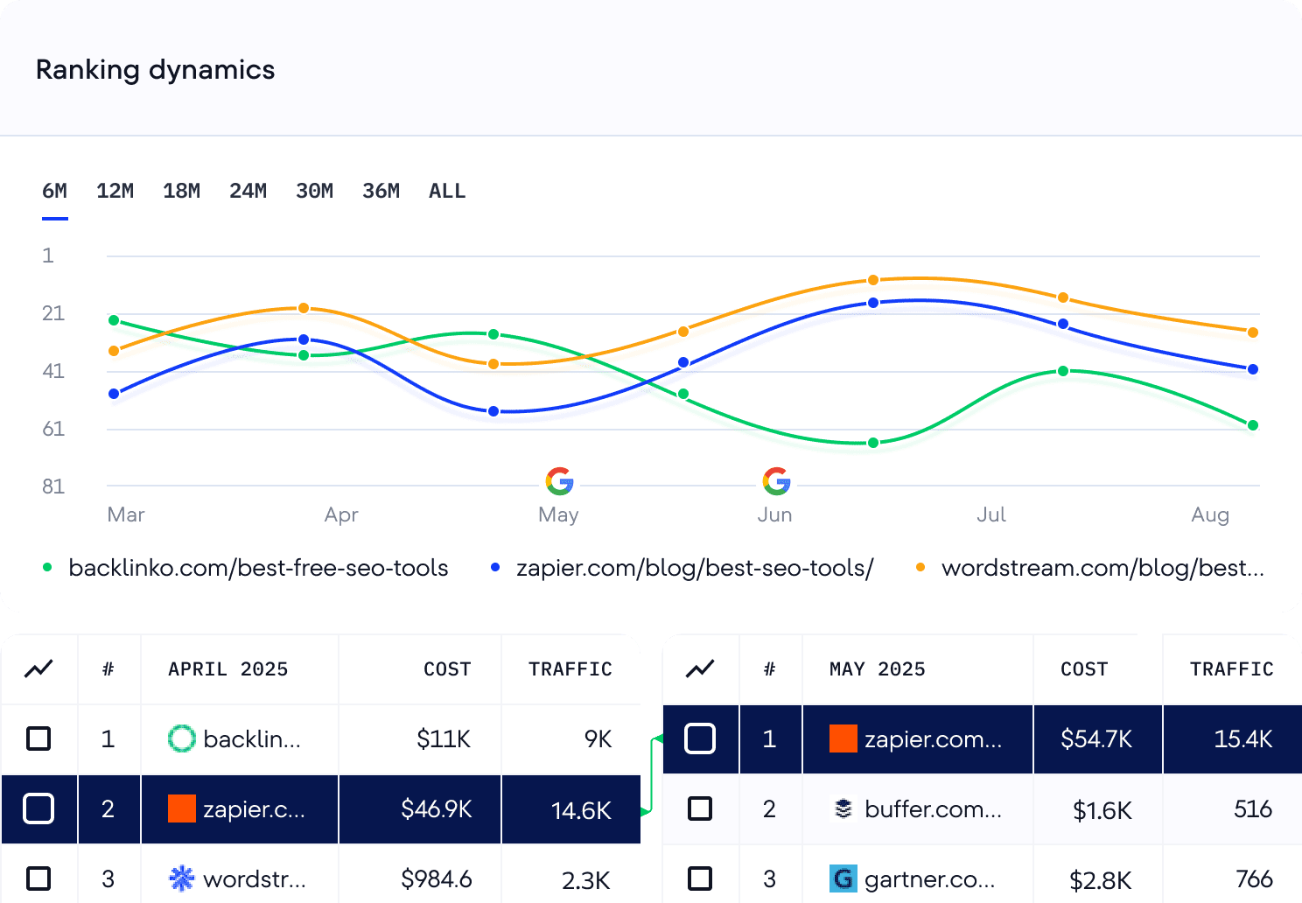Select the 6M time range tab
This screenshot has width=1302, height=903.
[x=54, y=191]
